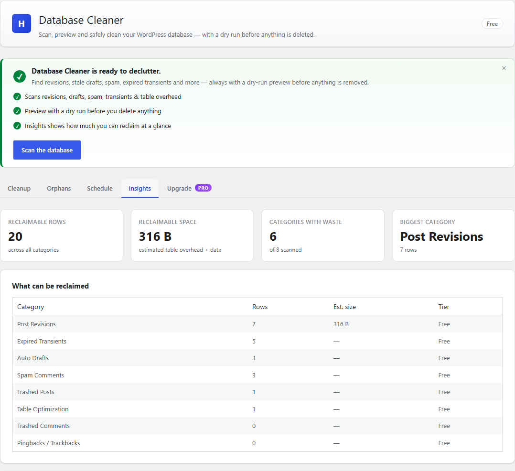Click the "across all categories" caption
515x471 pixels.
33,250
